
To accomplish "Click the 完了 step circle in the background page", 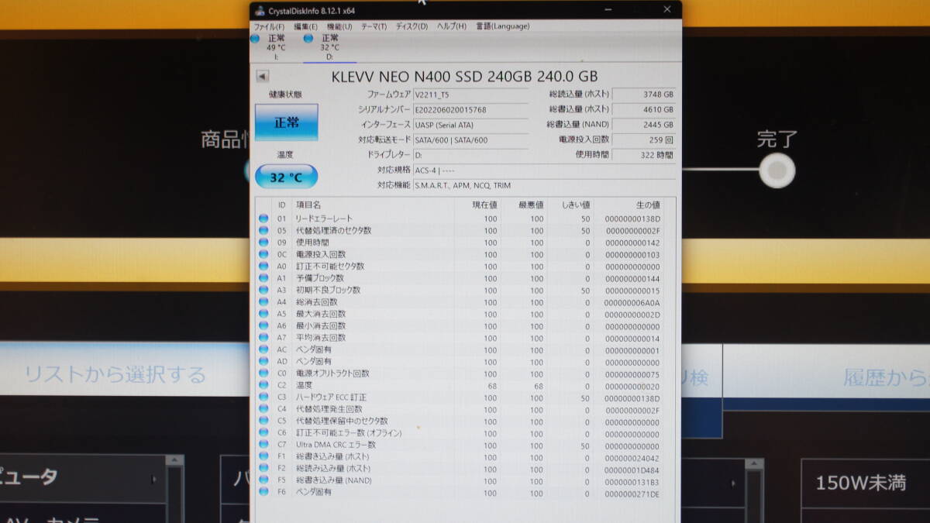I will [x=777, y=170].
